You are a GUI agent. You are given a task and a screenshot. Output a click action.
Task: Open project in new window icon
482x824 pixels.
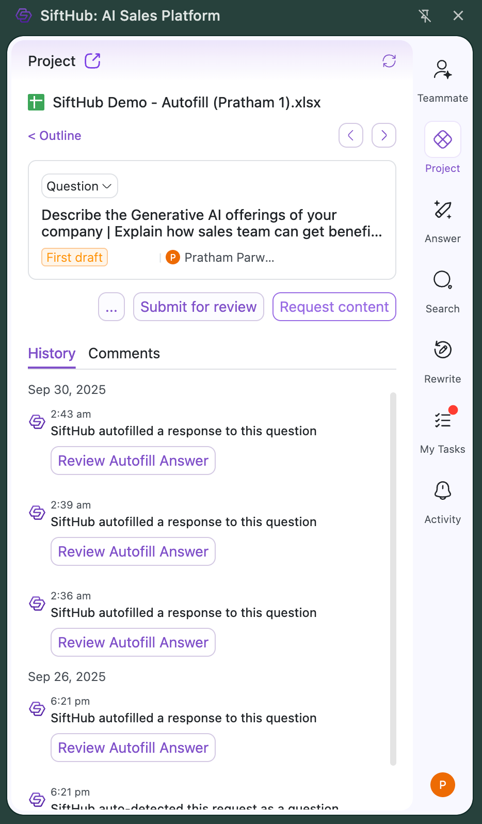92,61
